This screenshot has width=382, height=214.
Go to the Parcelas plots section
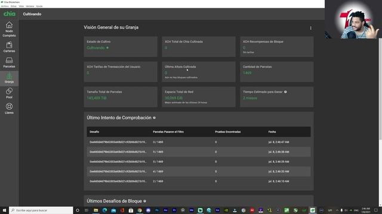[9, 62]
